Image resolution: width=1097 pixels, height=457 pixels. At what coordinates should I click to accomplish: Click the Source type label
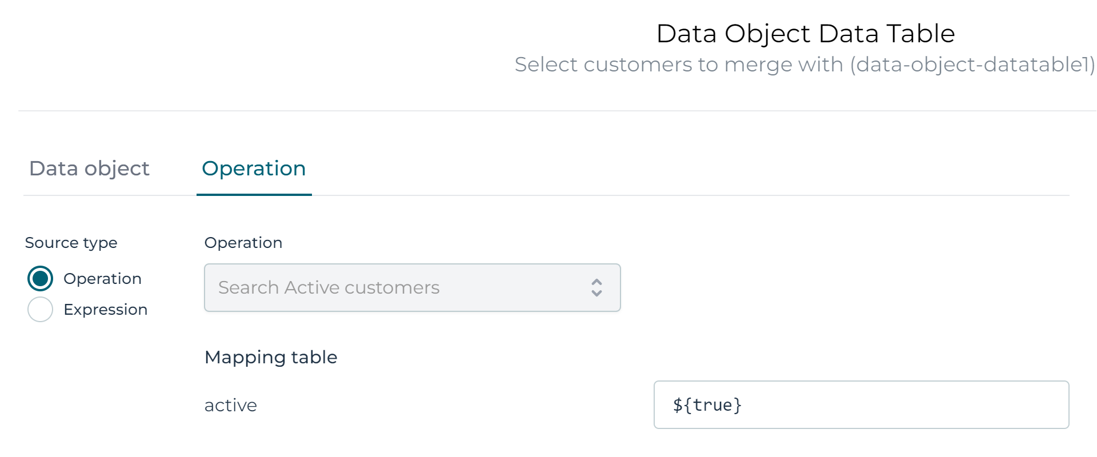coord(71,243)
